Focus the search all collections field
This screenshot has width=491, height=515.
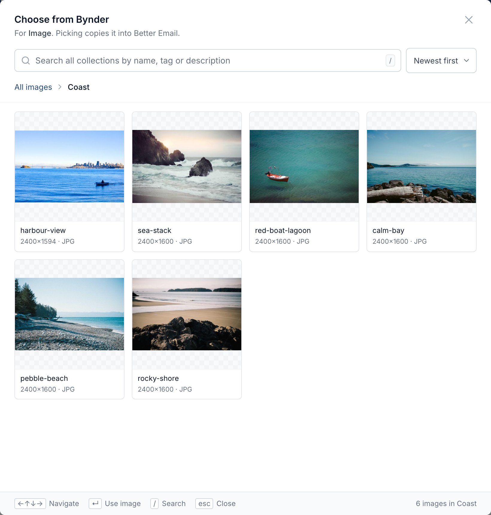tap(207, 60)
